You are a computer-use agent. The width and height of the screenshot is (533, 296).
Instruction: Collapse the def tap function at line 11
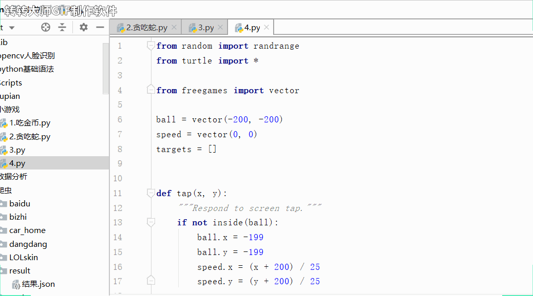(151, 193)
